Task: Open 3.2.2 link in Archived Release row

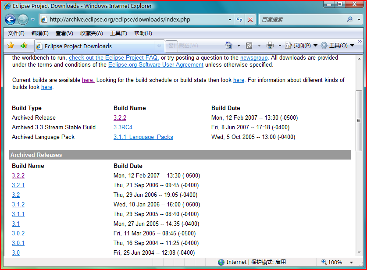Action: coord(120,117)
